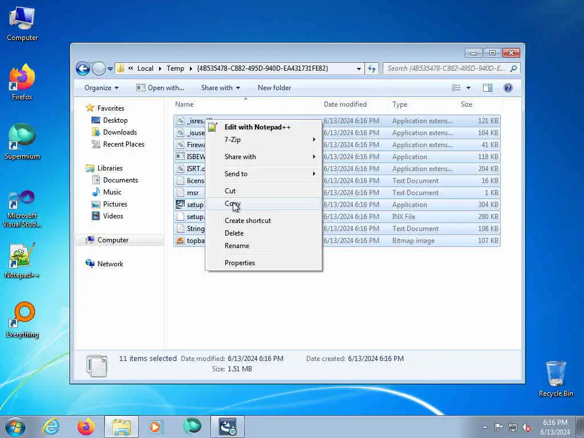Screen dimensions: 584x438
Task: Select Network in the navigation pane
Action: (x=110, y=264)
